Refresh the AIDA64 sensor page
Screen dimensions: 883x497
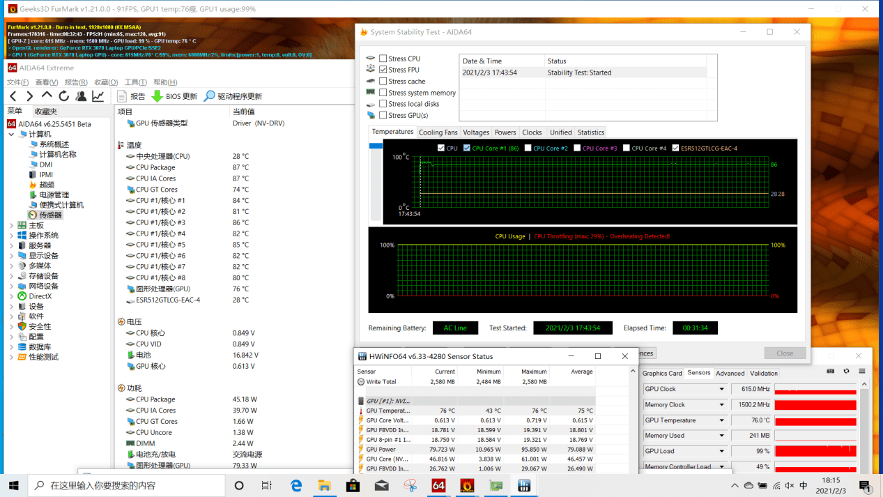(x=63, y=96)
